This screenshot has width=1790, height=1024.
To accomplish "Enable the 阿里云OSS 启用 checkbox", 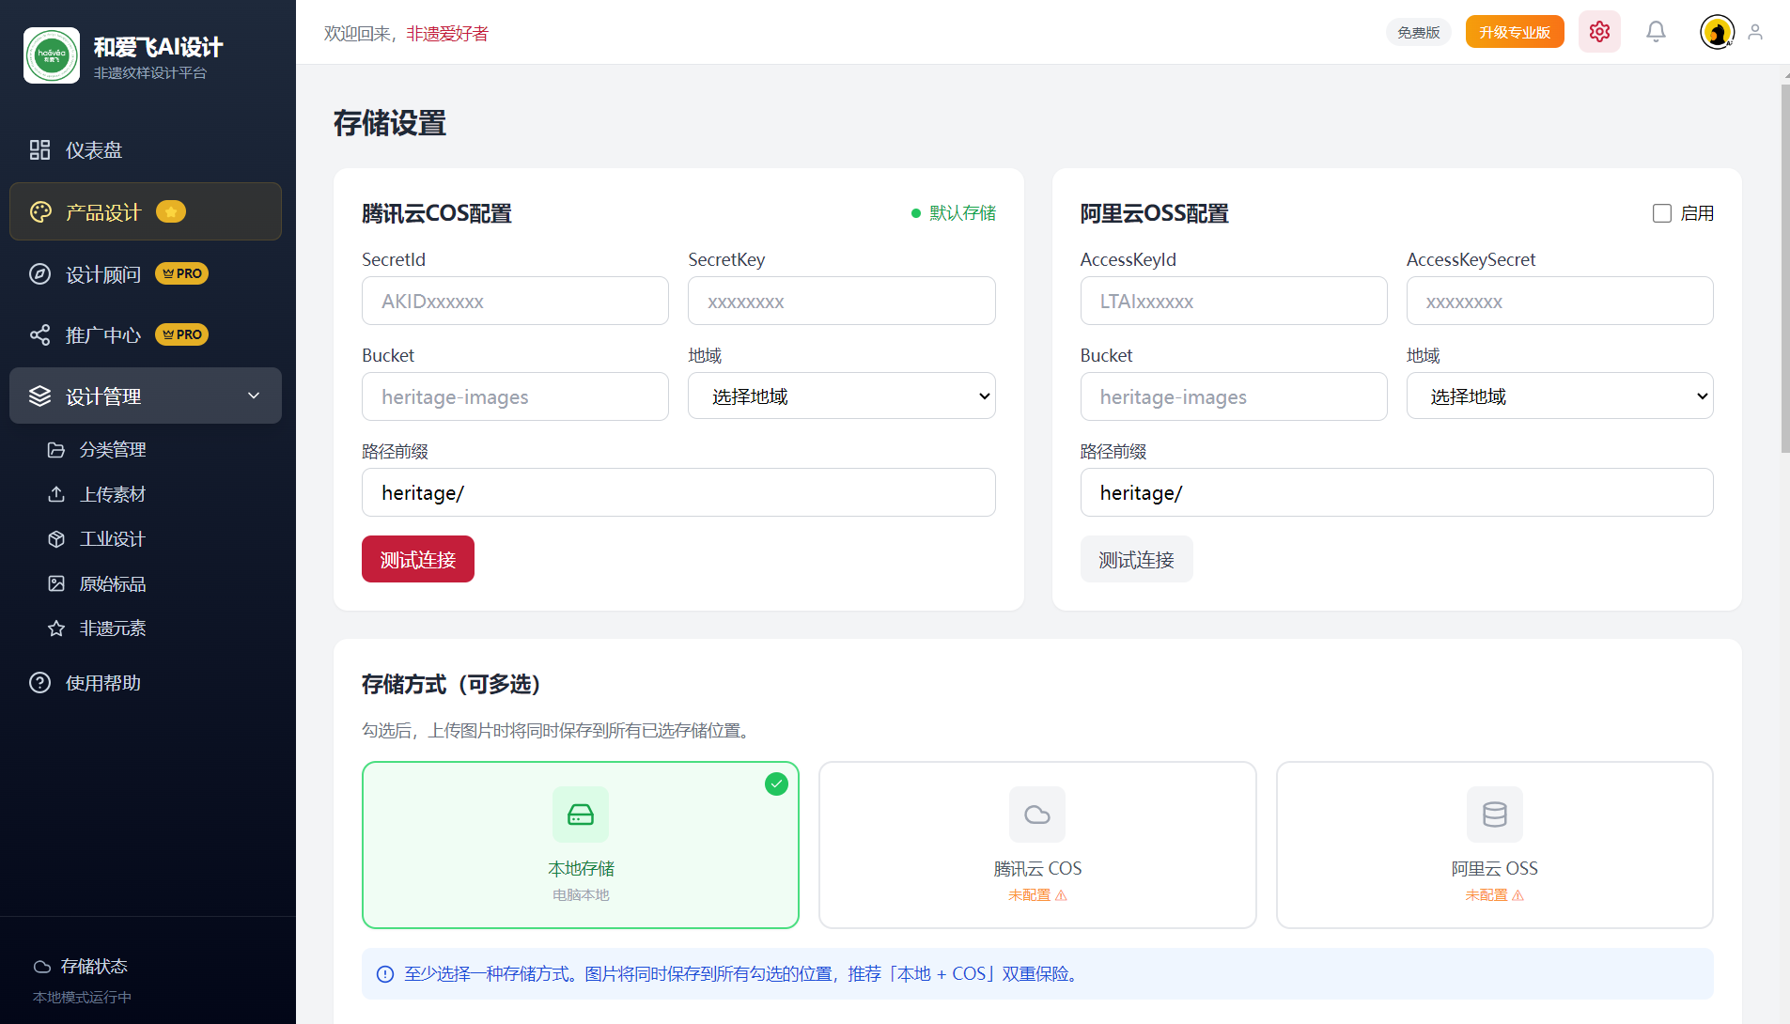I will [1662, 213].
